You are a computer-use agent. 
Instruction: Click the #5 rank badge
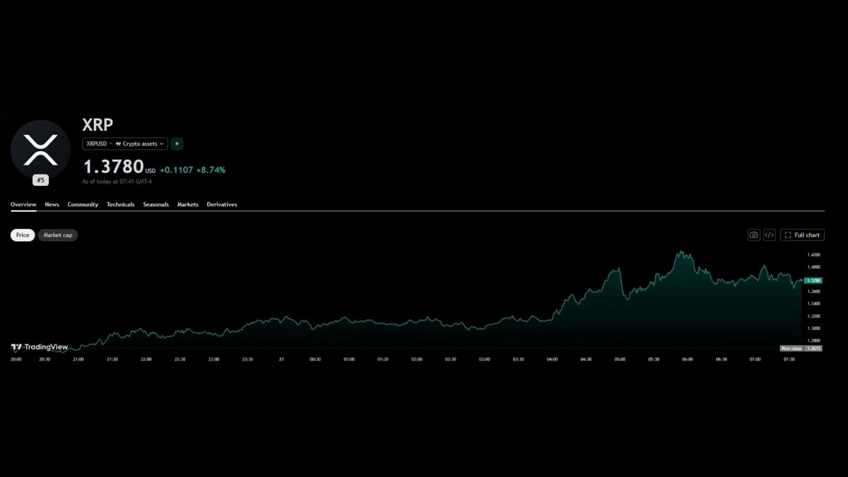point(40,180)
